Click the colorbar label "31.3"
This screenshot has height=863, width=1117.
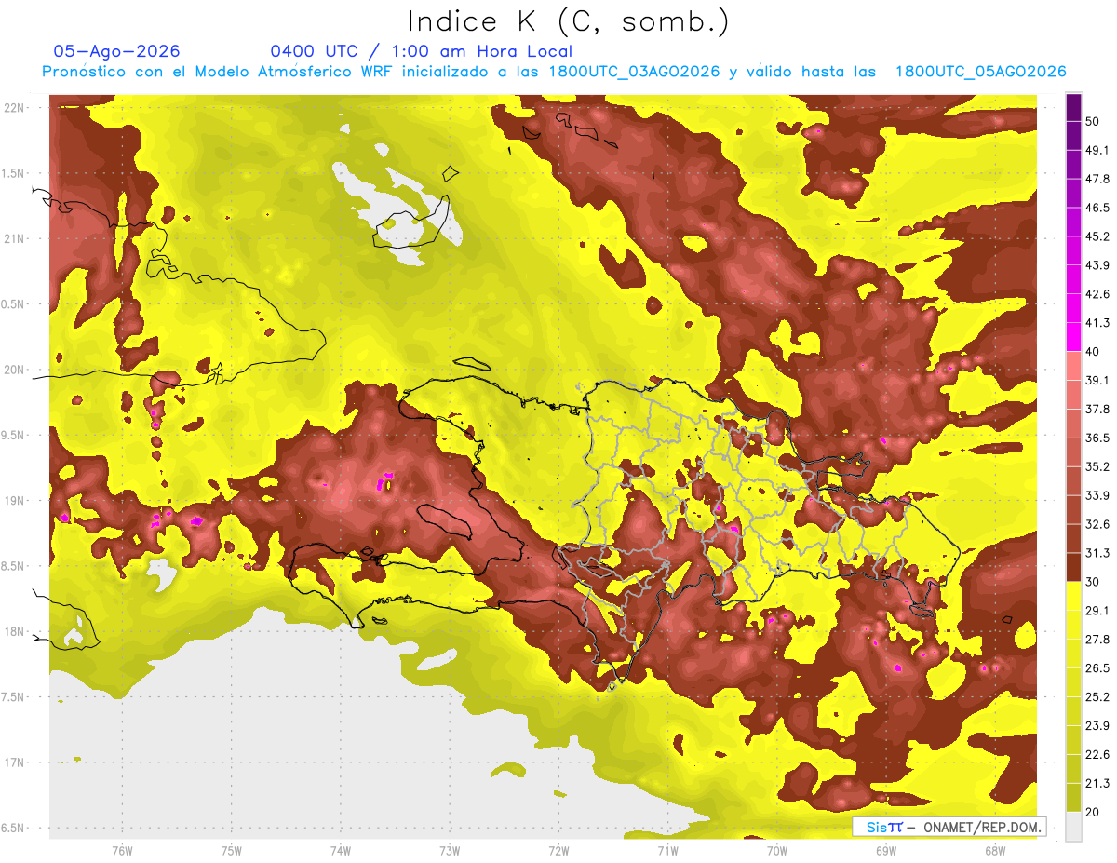tap(1097, 553)
